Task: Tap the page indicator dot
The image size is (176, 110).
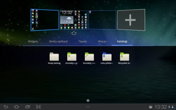Action: (x=88, y=100)
